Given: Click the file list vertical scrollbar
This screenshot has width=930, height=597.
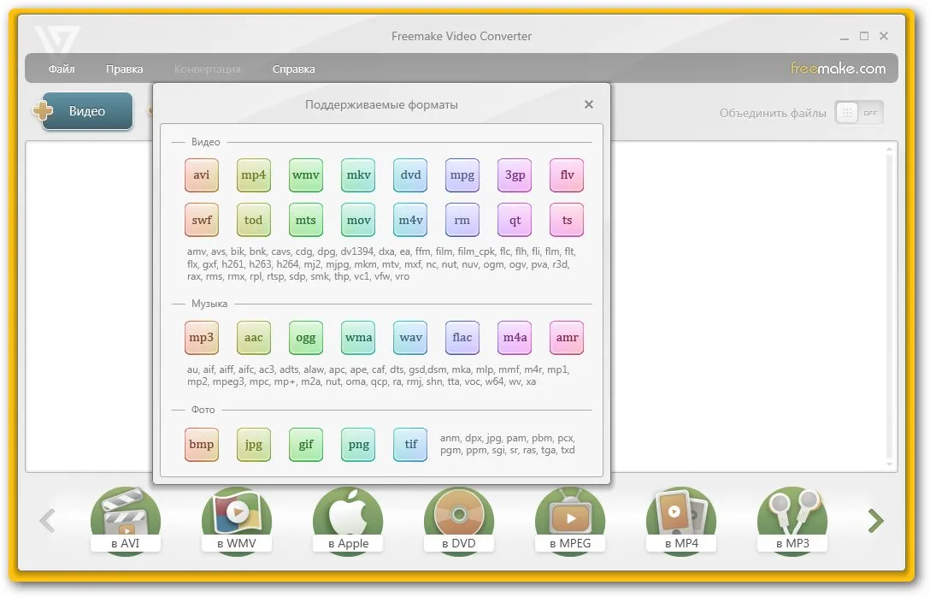Looking at the screenshot, I should coord(889,306).
